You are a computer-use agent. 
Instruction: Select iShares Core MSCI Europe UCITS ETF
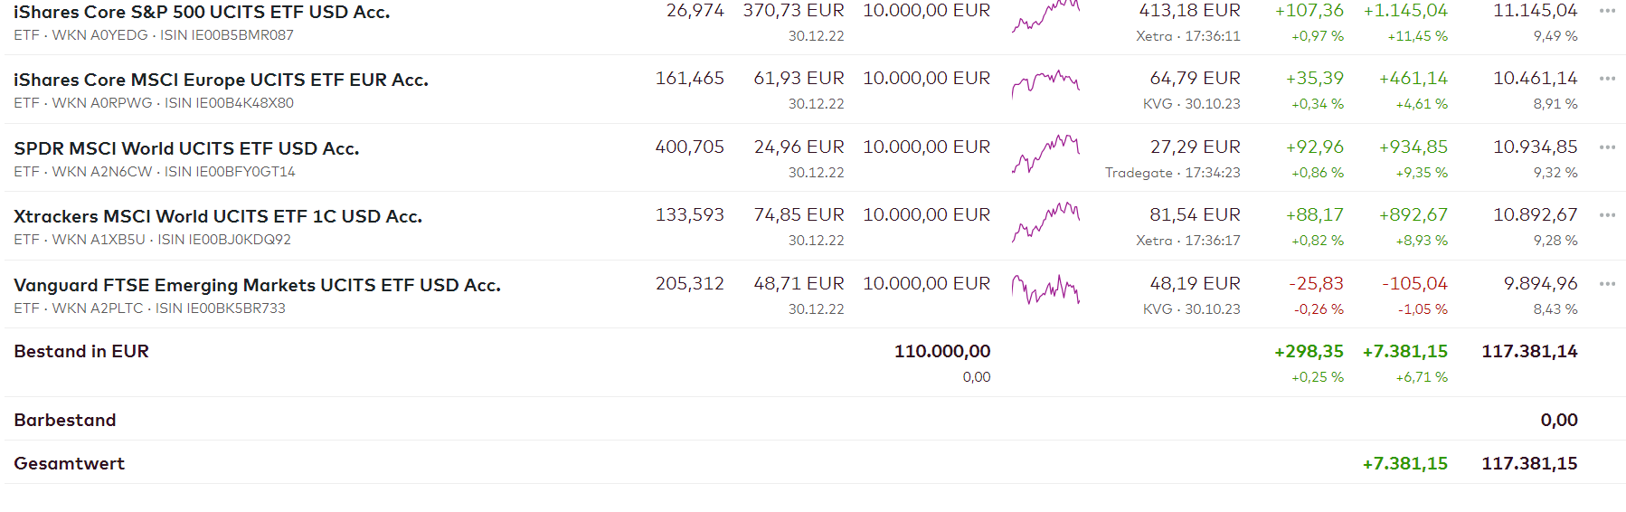221,80
